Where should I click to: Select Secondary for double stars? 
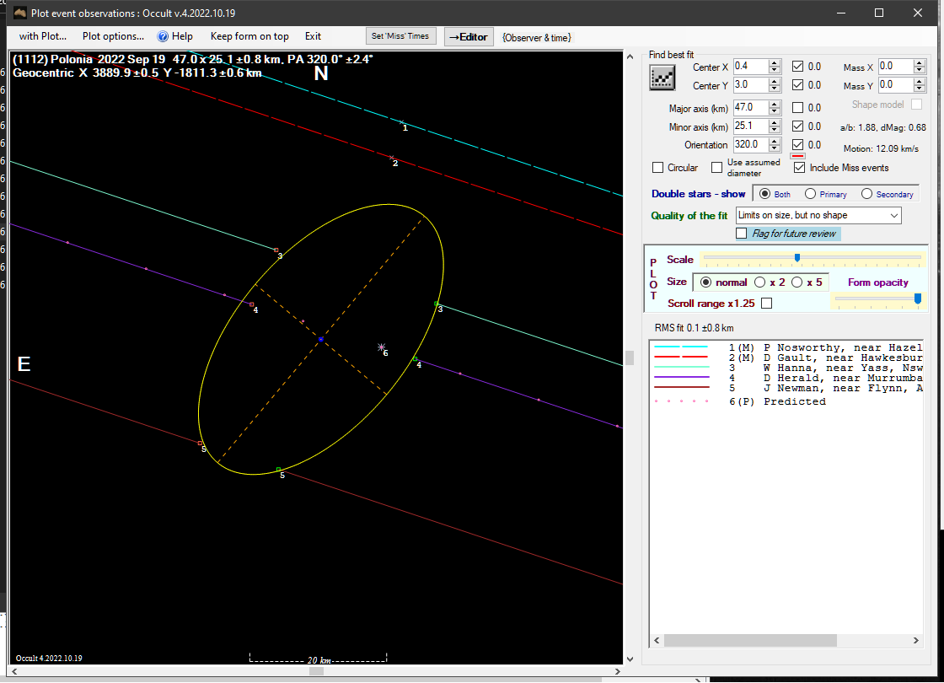point(866,194)
